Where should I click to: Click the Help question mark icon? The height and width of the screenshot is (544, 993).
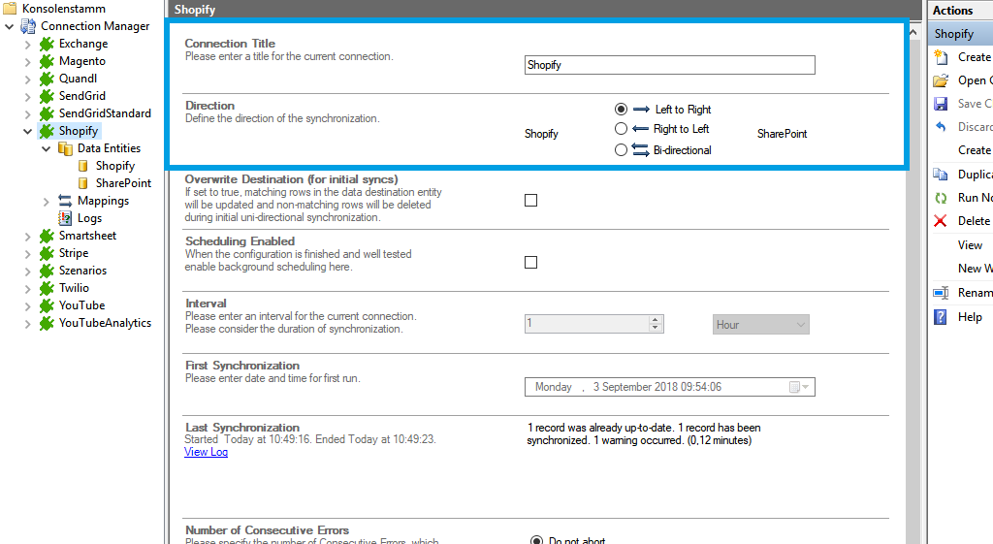(940, 317)
